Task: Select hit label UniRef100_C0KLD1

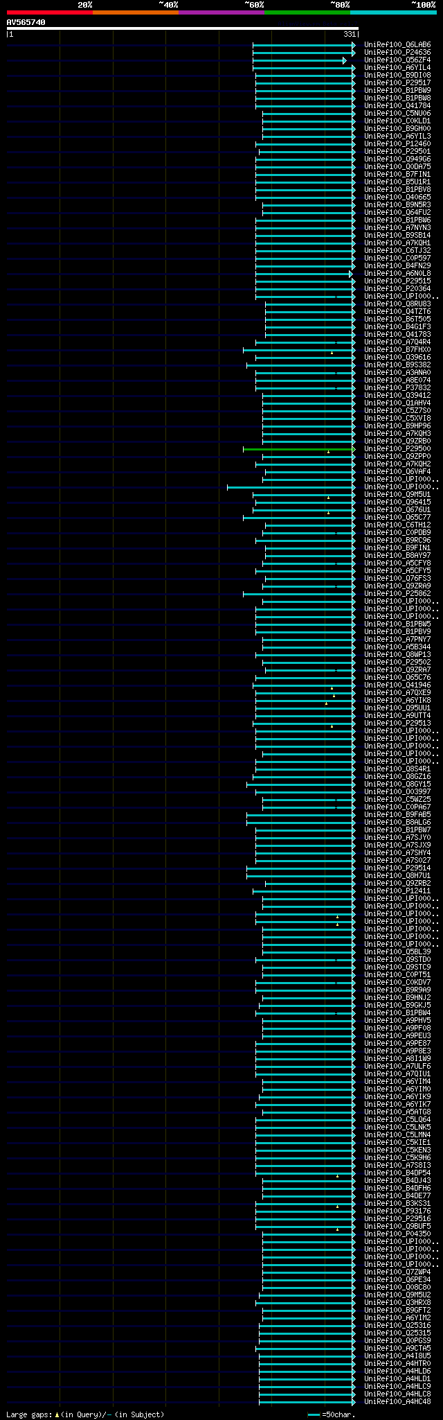Action: (x=397, y=121)
